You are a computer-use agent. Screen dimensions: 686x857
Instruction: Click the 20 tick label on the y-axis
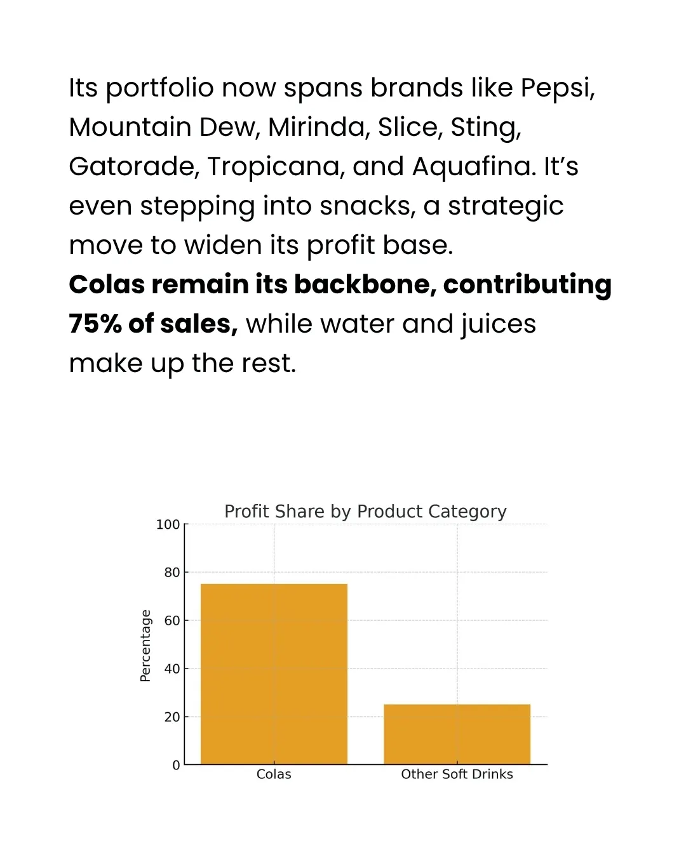(x=171, y=717)
